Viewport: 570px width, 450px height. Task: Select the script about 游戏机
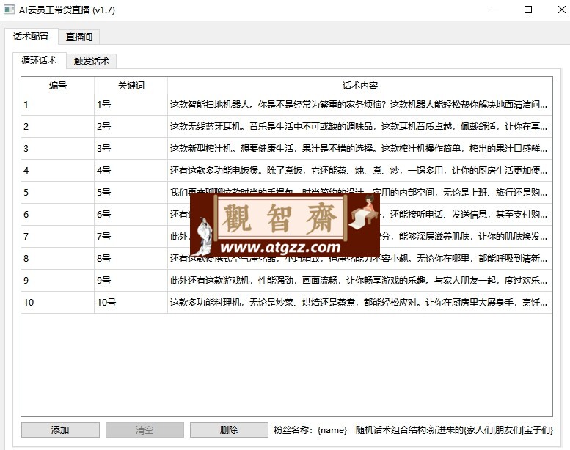tap(360, 281)
